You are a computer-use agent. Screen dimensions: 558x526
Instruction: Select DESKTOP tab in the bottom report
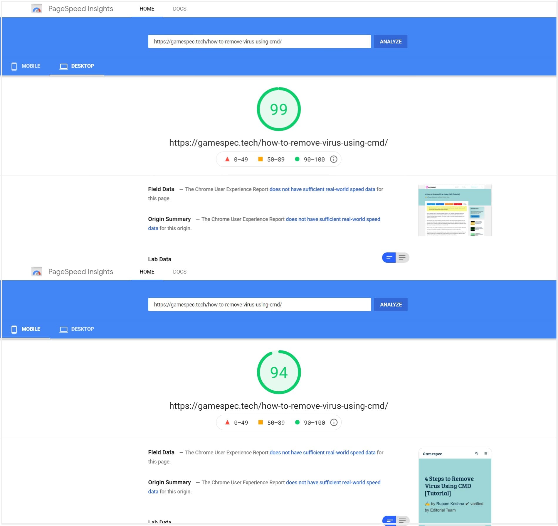[x=77, y=329]
